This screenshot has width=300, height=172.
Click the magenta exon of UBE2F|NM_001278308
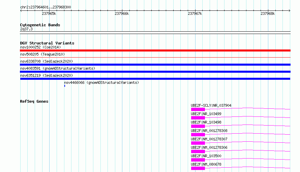[x=198, y=135]
